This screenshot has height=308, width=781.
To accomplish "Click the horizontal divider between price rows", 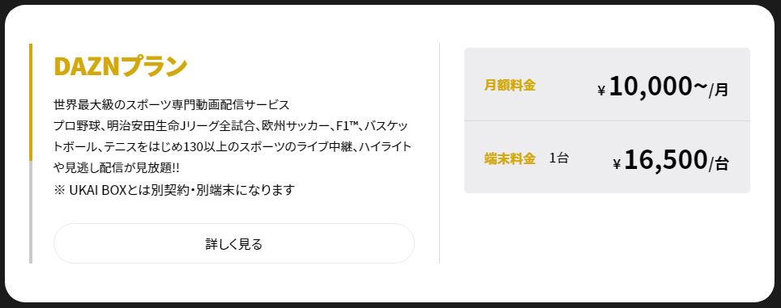I will point(607,120).
